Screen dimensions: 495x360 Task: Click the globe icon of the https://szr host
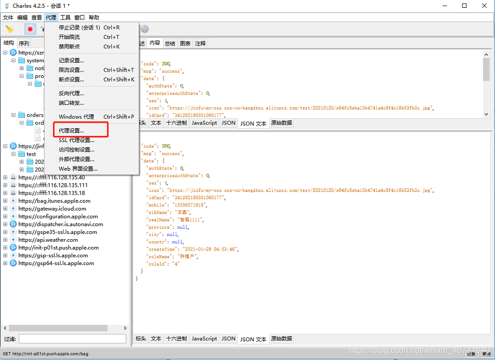14,52
